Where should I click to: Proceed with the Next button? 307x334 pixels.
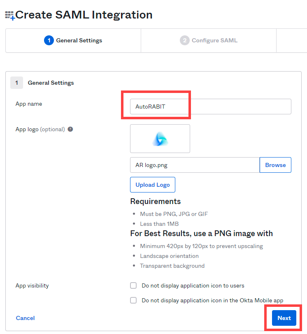pyautogui.click(x=284, y=318)
